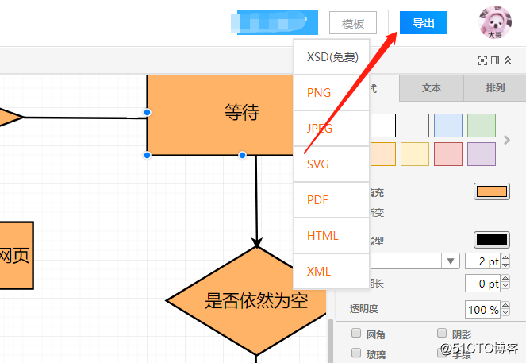This screenshot has width=526, height=363.
Task: Click the blue 导出 export button
Action: pyautogui.click(x=424, y=22)
